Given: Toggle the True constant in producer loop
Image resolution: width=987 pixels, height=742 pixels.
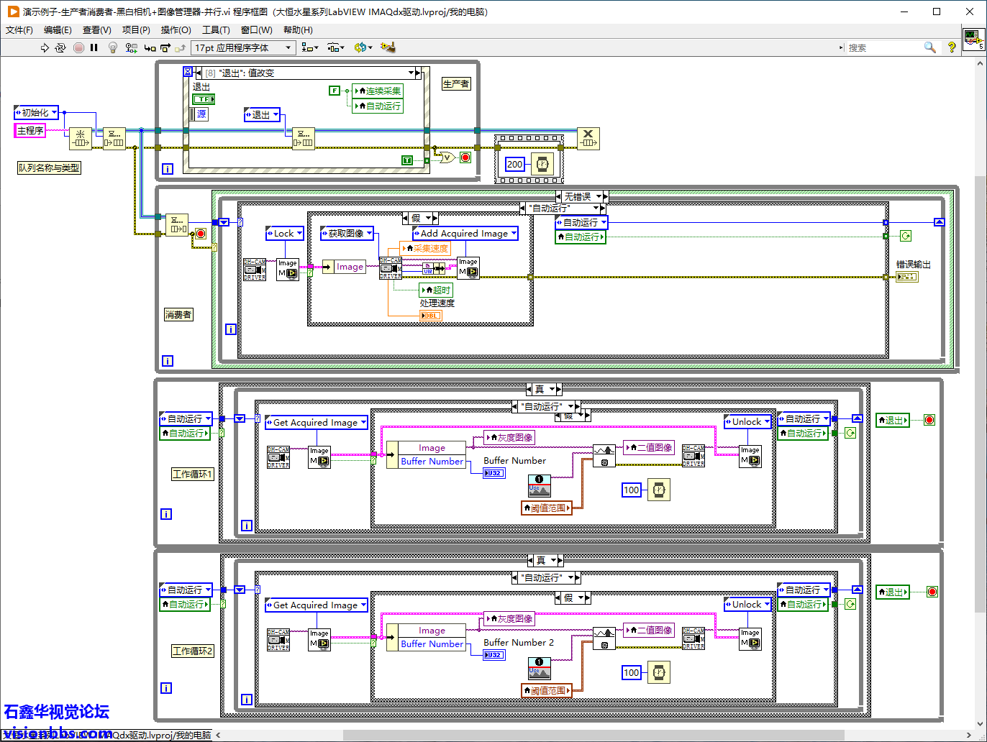Looking at the screenshot, I should [407, 160].
